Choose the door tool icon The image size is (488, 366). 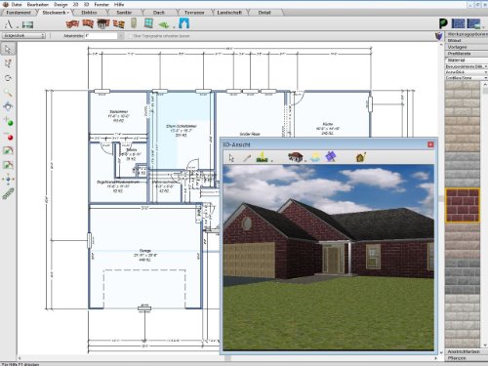pyautogui.click(x=134, y=23)
